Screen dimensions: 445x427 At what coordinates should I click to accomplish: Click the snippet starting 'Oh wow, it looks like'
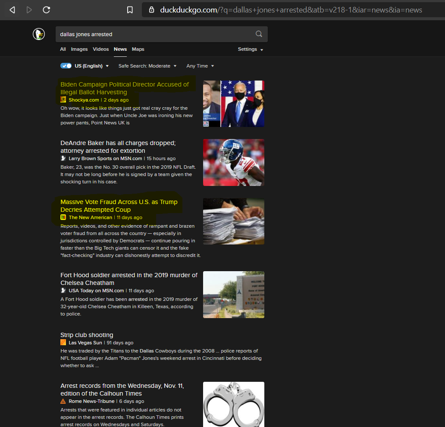tap(127, 115)
